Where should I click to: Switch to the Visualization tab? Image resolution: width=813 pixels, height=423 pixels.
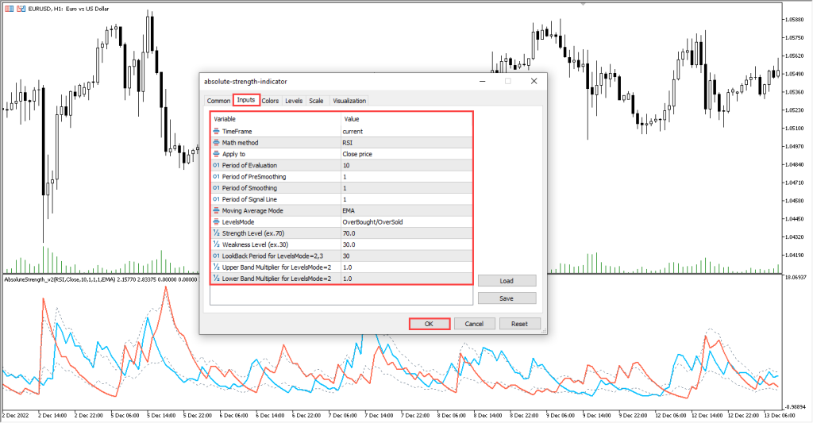click(349, 101)
